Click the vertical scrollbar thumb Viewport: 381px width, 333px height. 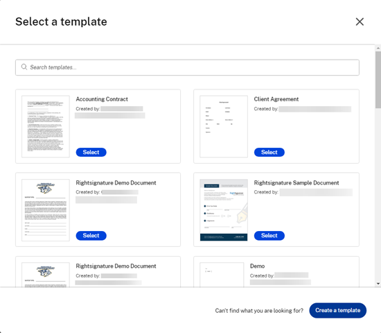pos(378,80)
